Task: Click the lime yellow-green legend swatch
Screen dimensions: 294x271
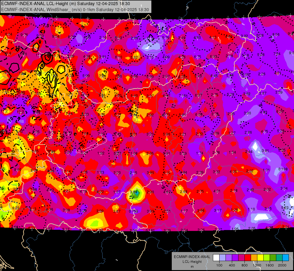Action: point(267,257)
